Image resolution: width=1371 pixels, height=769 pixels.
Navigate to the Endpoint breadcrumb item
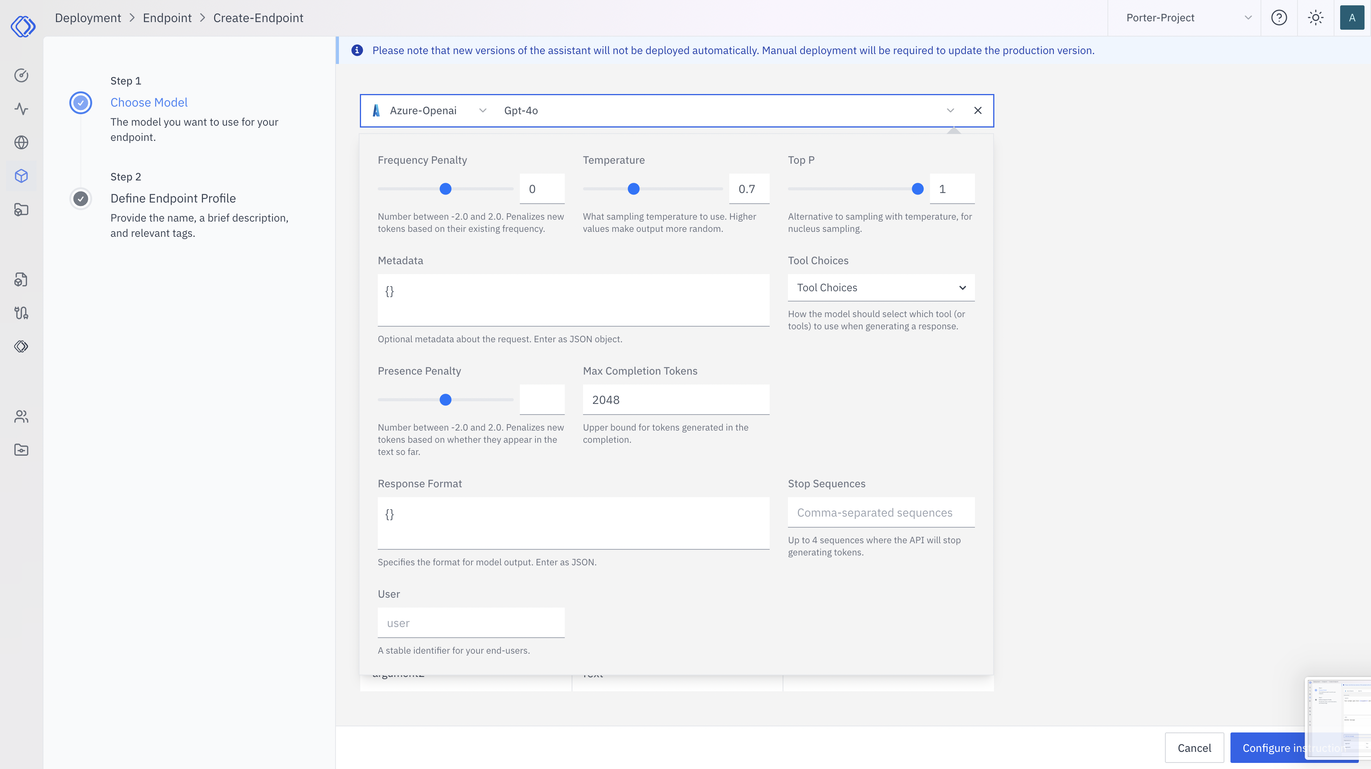tap(166, 18)
